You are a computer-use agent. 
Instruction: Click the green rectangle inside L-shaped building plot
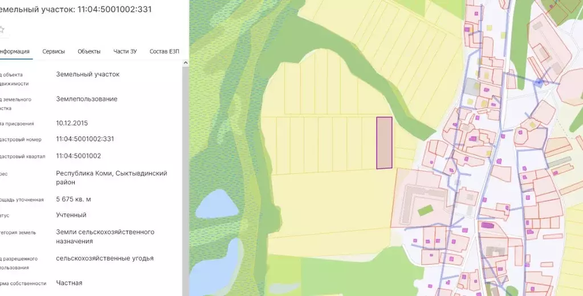pos(425,211)
